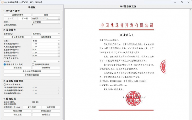Image resolution: width=192 pixels, height=120 pixels.
Task: Click 添加普通签章 to add a normal stamp
Action: [17, 37]
